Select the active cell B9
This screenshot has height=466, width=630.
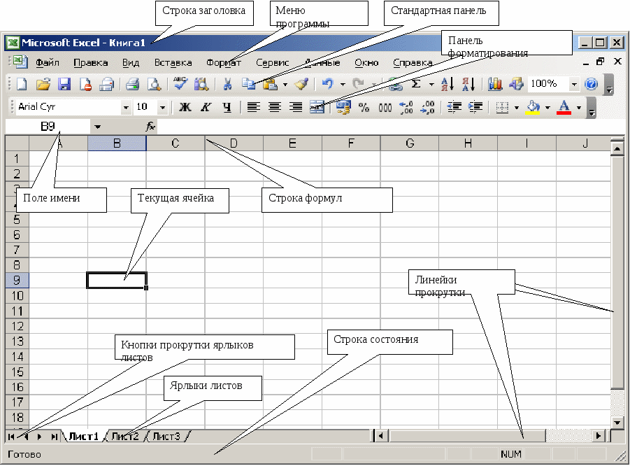click(117, 281)
